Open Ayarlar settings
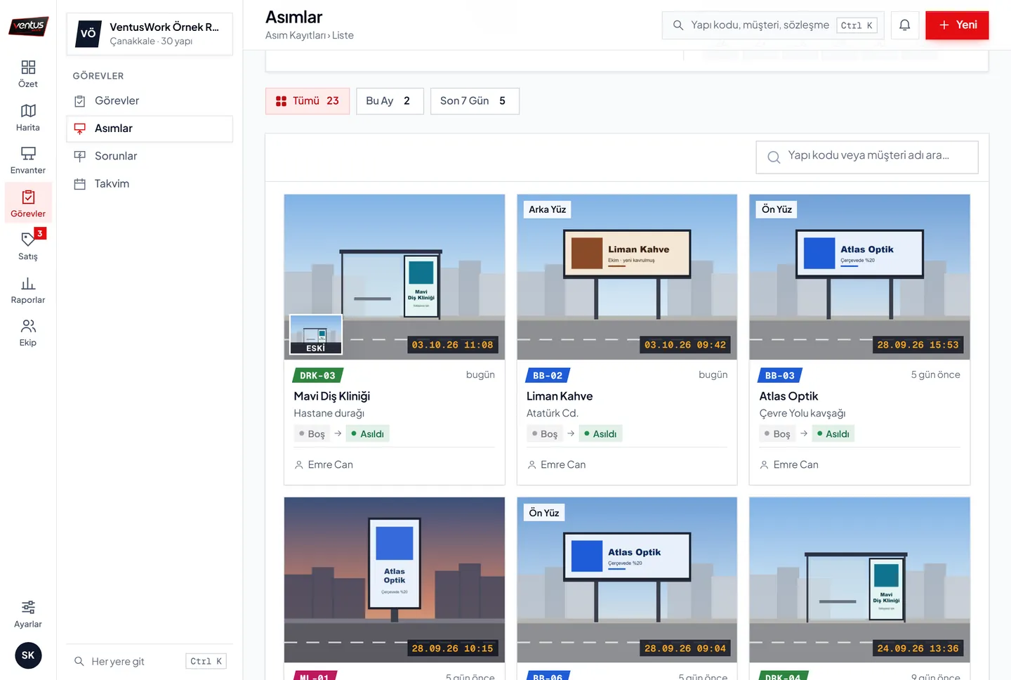 (x=28, y=614)
